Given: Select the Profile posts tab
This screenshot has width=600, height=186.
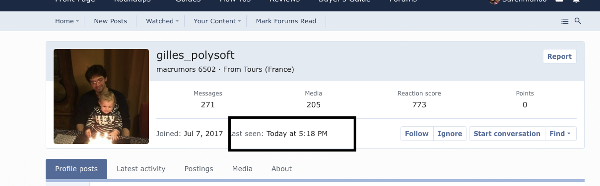Looking at the screenshot, I should tap(76, 169).
